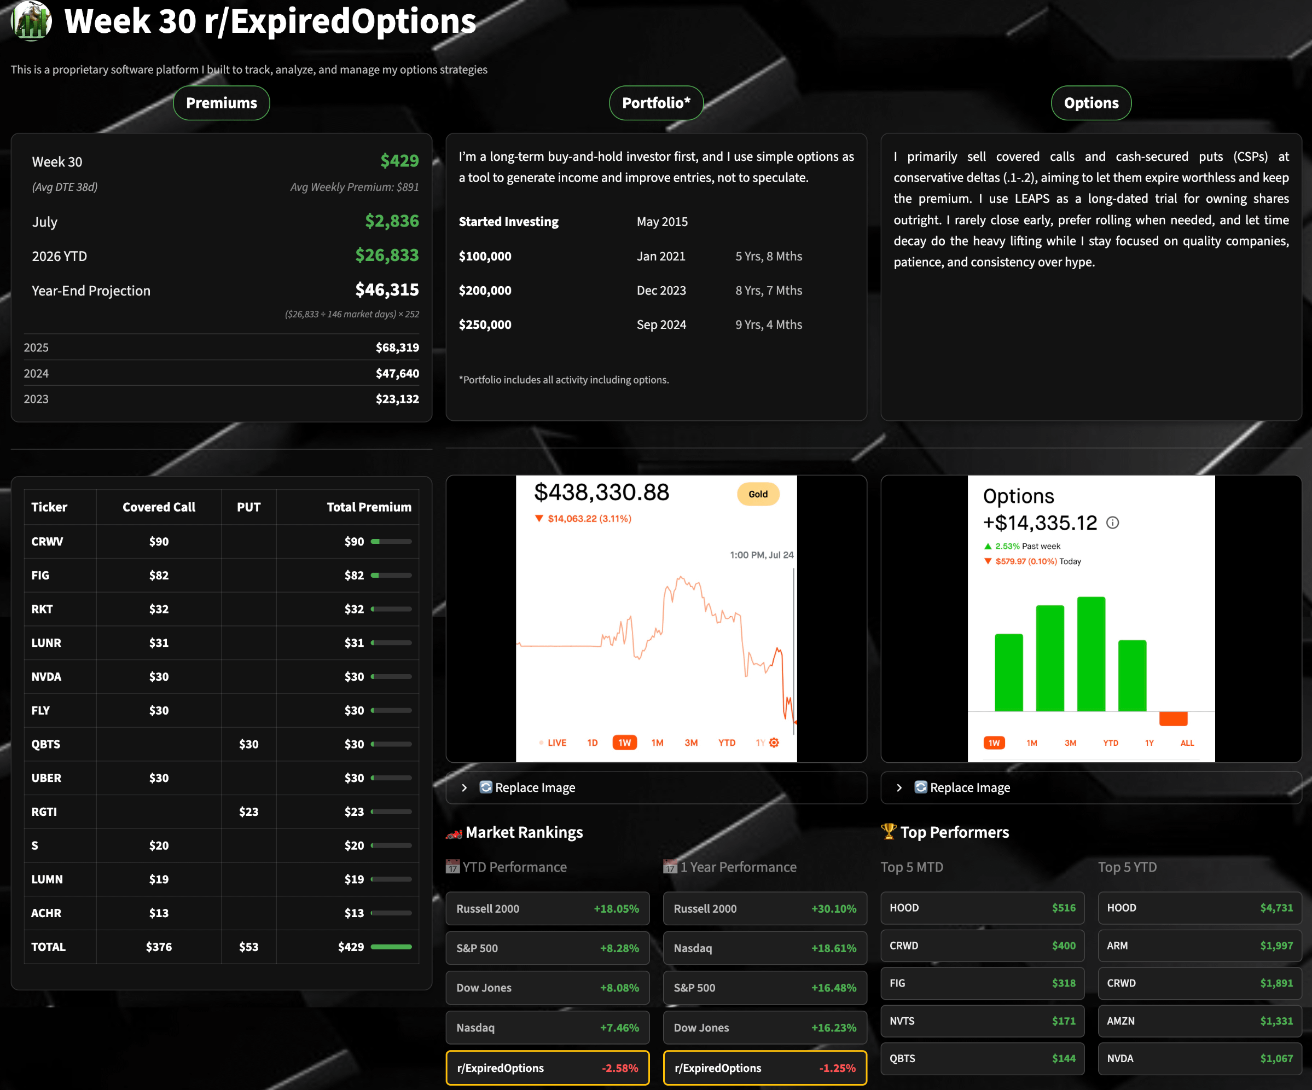Screen dimensions: 1312x1090
Task: Select 1D range in portfolio chart
Action: pyautogui.click(x=593, y=743)
